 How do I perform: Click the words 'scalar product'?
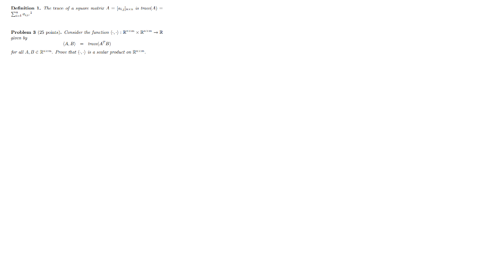111,52
